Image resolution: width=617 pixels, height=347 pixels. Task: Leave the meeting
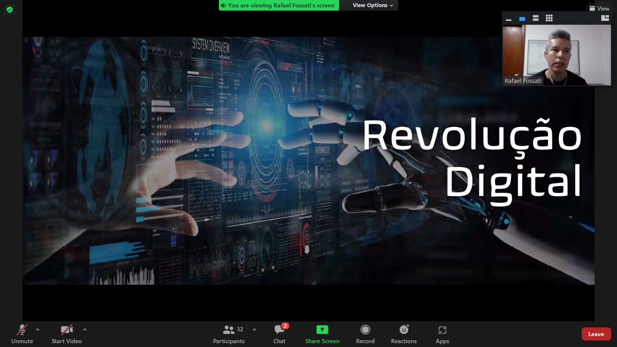pos(596,334)
